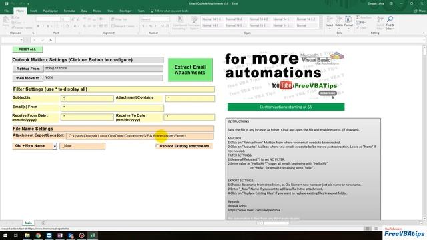Viewport: 427px width, 240px height.
Task: Collapse the ribbon with the arrow
Action: click(x=424, y=33)
